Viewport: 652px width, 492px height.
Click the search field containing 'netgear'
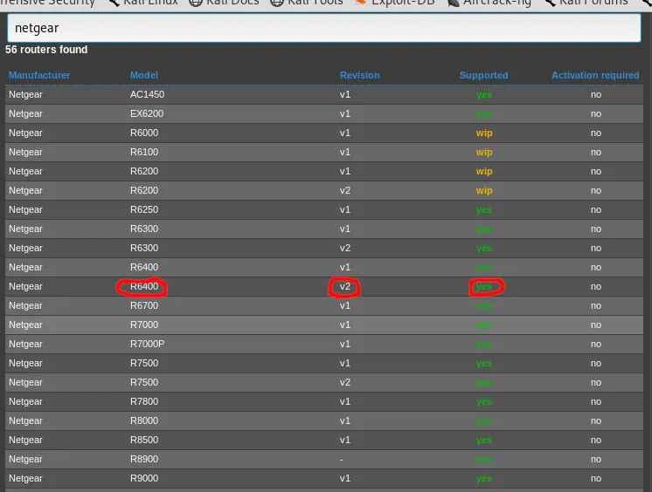pyautogui.click(x=324, y=28)
